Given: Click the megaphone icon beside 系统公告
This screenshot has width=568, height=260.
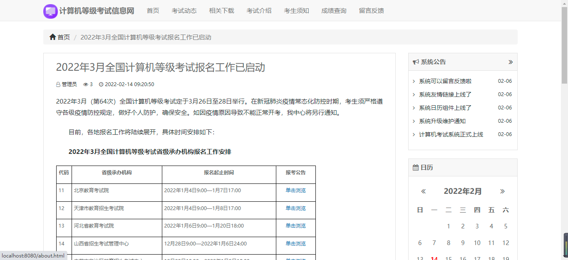Looking at the screenshot, I should (x=415, y=62).
